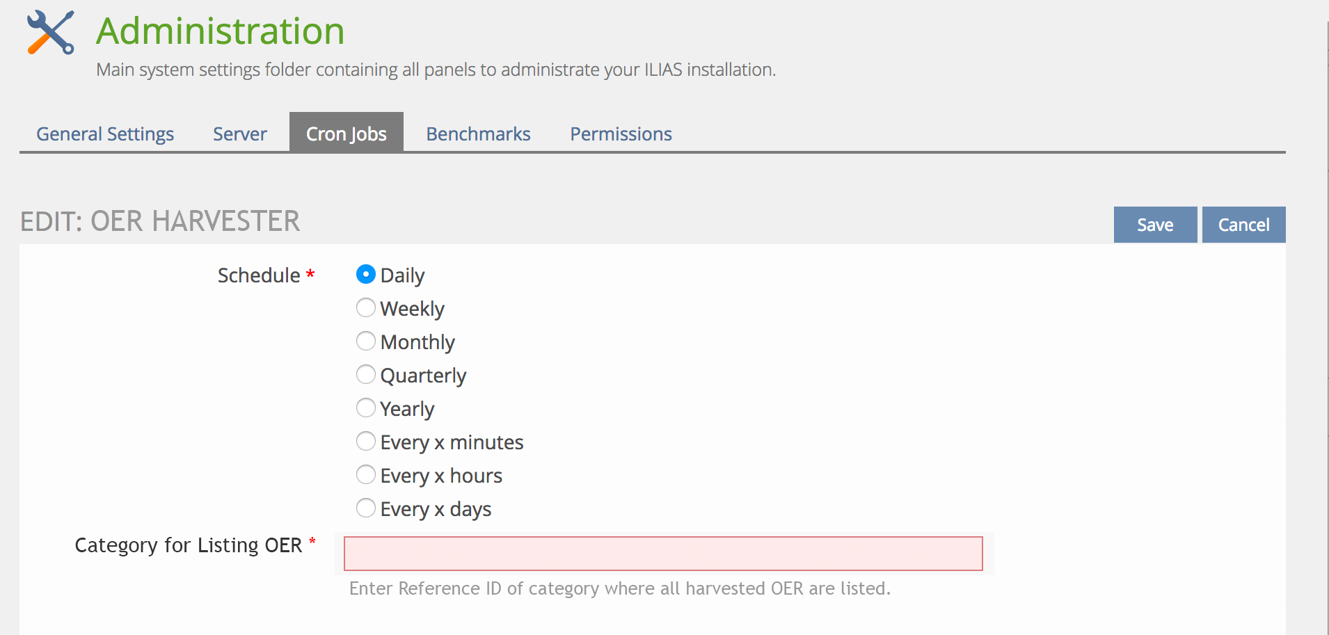Set the schedule to Monthly

366,341
